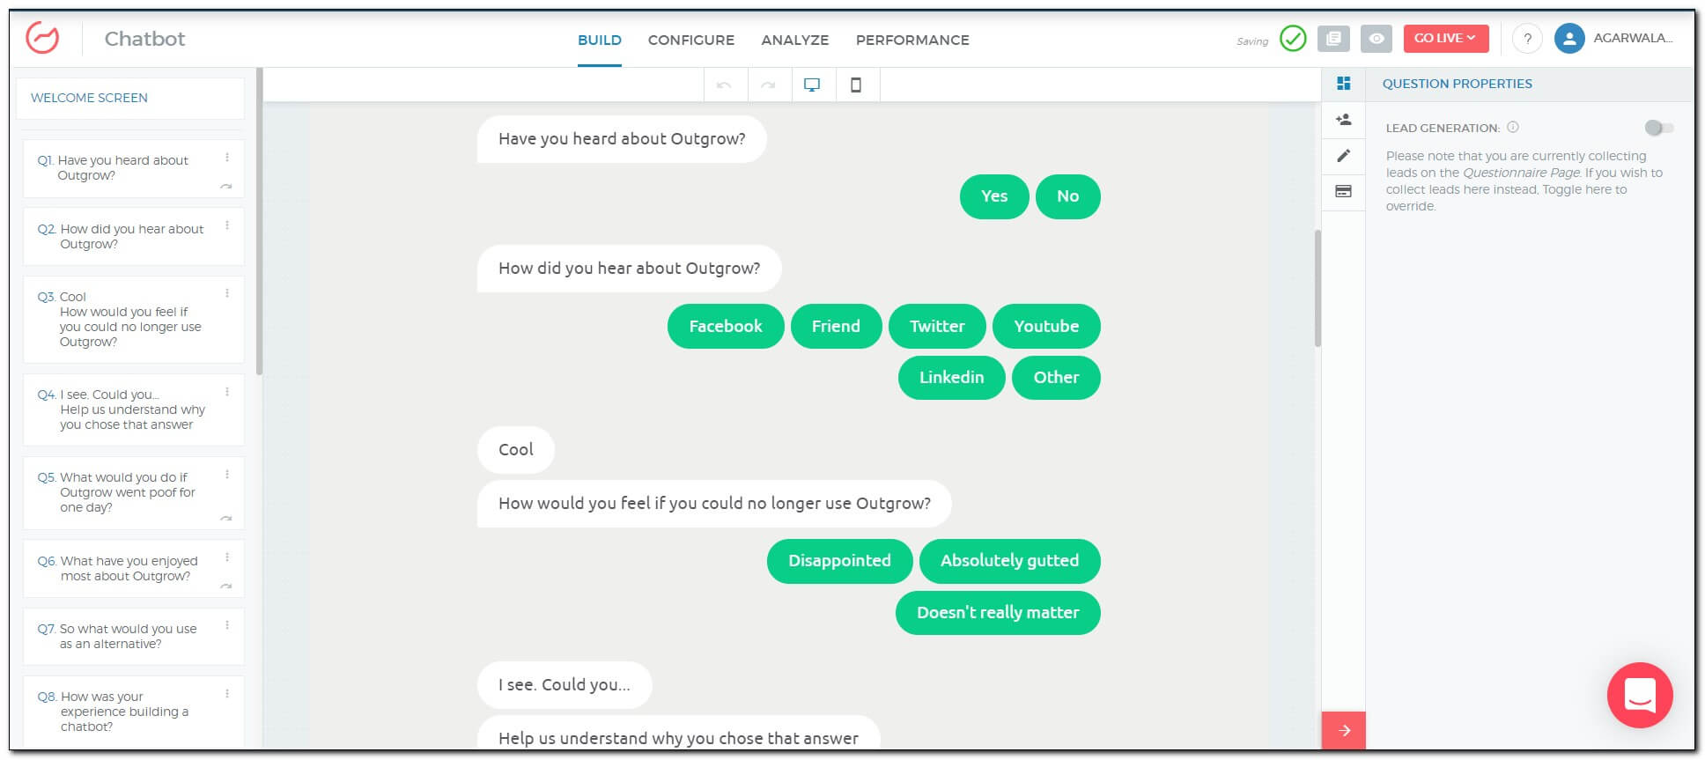Screen dimensions: 1705x760
Task: Select question Q7 in the sidebar
Action: [128, 636]
